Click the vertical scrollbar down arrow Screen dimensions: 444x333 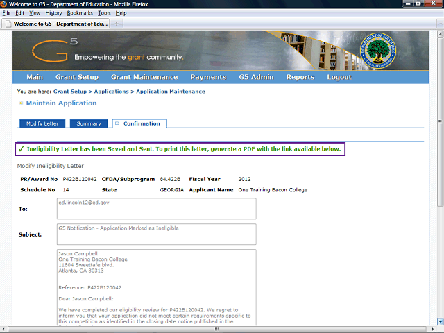pyautogui.click(x=440, y=322)
